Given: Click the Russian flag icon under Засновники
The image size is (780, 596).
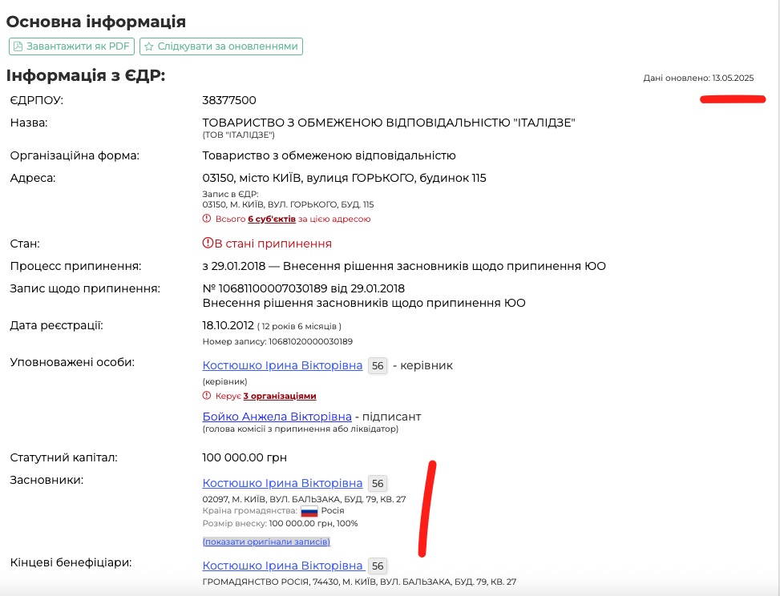Looking at the screenshot, I should pos(309,511).
